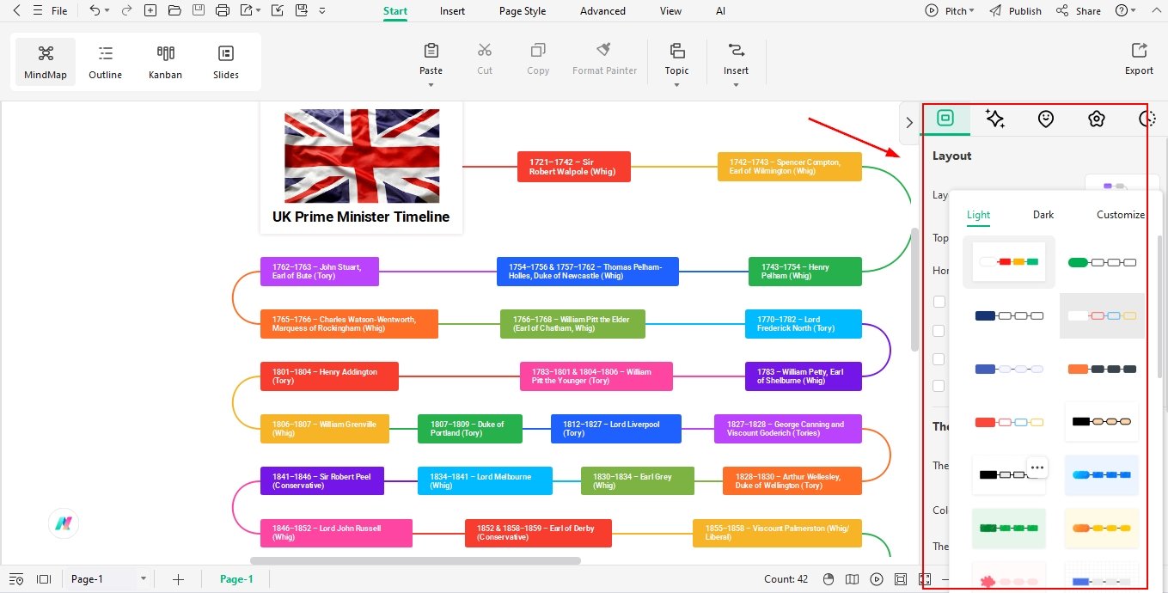Expand the Insert toolbar dropdown arrow
This screenshot has height=593, width=1168.
point(736,85)
